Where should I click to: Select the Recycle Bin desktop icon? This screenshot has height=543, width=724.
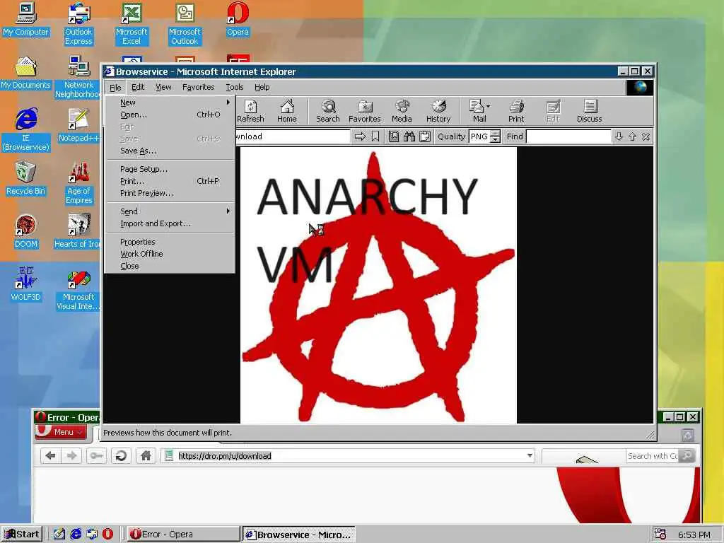point(25,179)
